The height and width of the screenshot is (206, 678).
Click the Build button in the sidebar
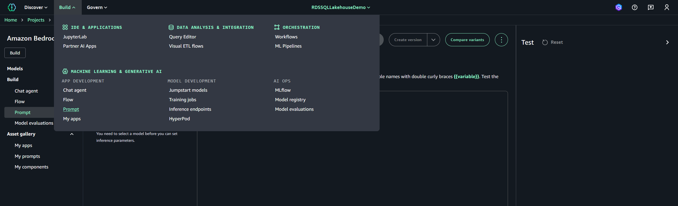15,53
